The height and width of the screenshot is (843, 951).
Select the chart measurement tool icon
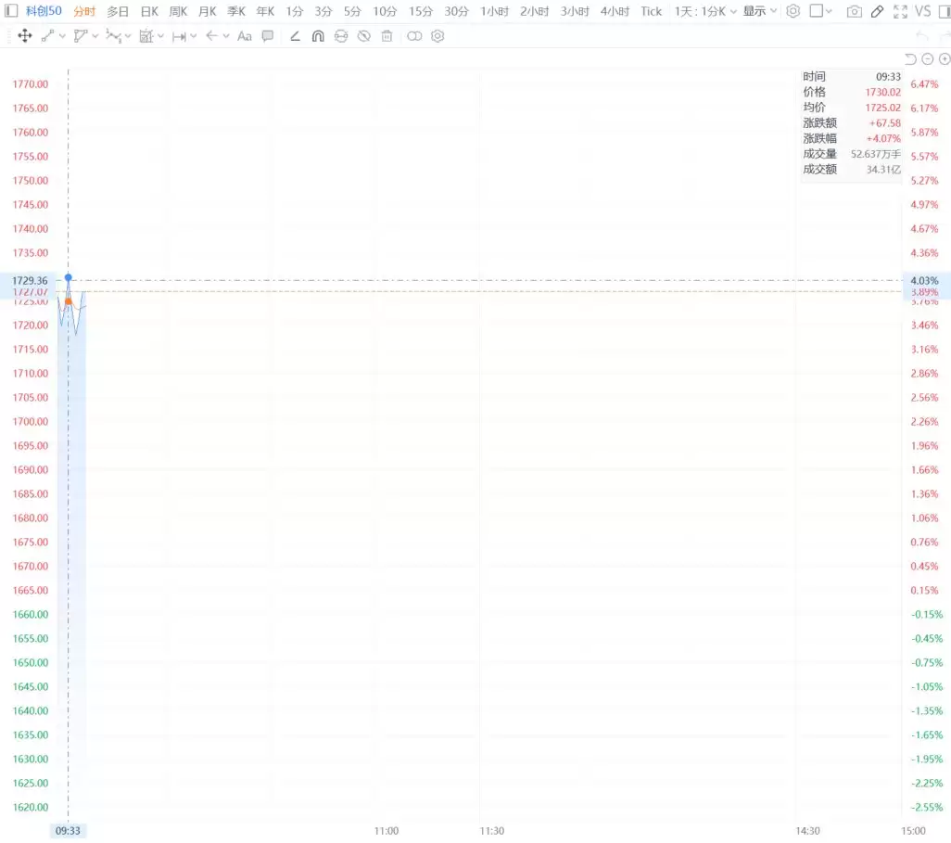[146, 36]
